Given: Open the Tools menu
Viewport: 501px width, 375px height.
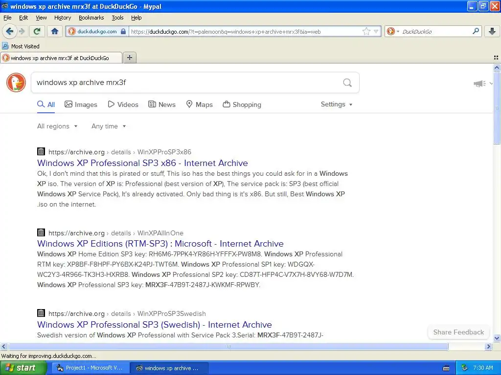Looking at the screenshot, I should 117,18.
